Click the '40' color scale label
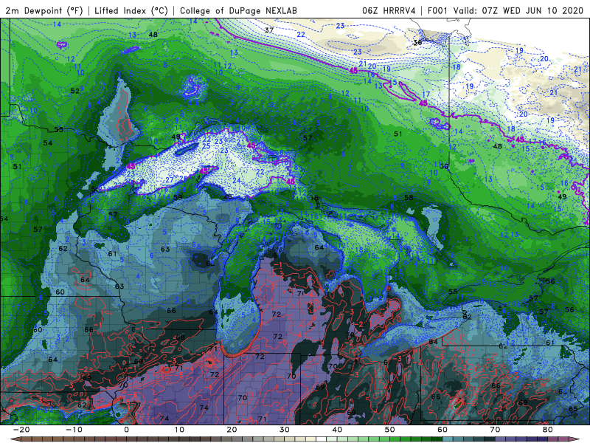590x443 pixels. coord(337,430)
